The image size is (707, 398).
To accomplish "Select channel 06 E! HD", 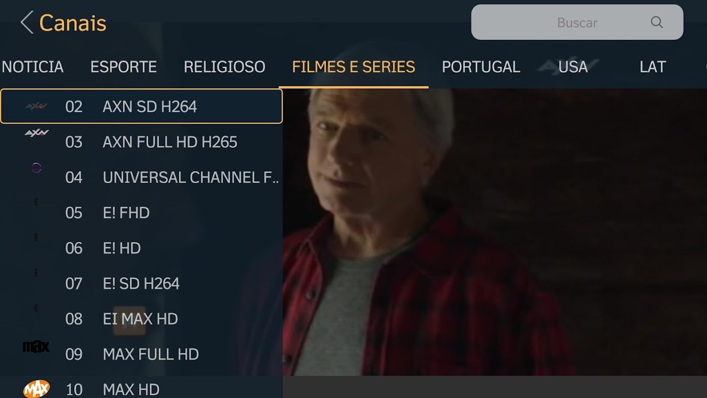I will click(x=141, y=248).
